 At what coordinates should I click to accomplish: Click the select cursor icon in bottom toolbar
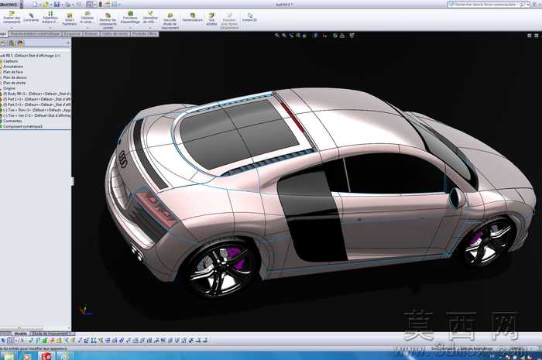(3, 341)
